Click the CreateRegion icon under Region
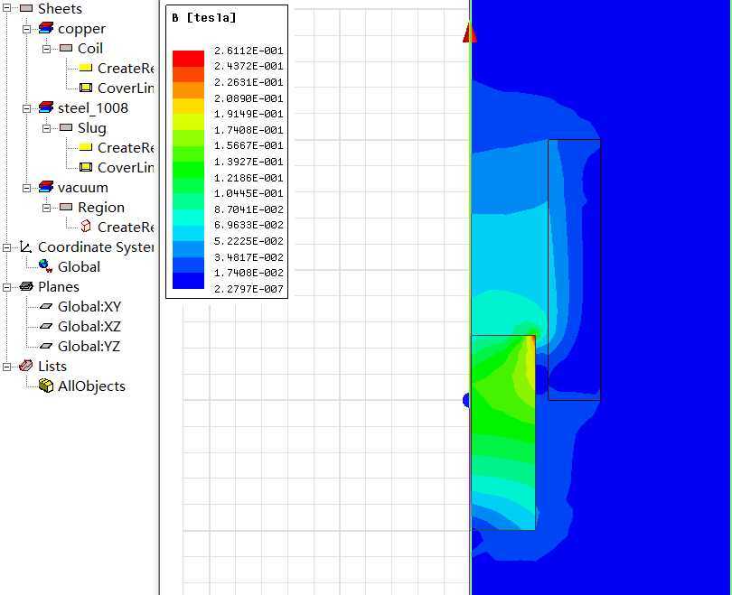Image resolution: width=732 pixels, height=595 pixels. (86, 227)
